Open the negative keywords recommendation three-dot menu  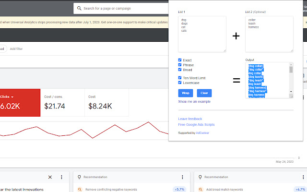pos(182,177)
